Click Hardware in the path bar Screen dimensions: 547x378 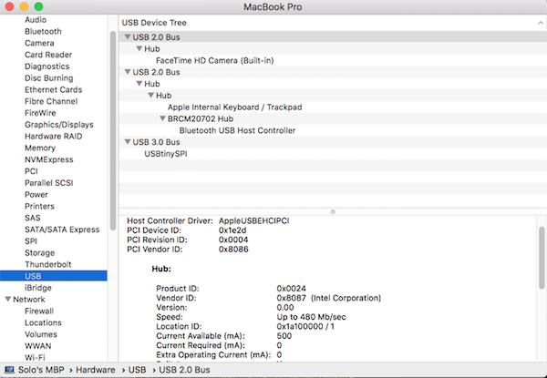[x=96, y=370]
